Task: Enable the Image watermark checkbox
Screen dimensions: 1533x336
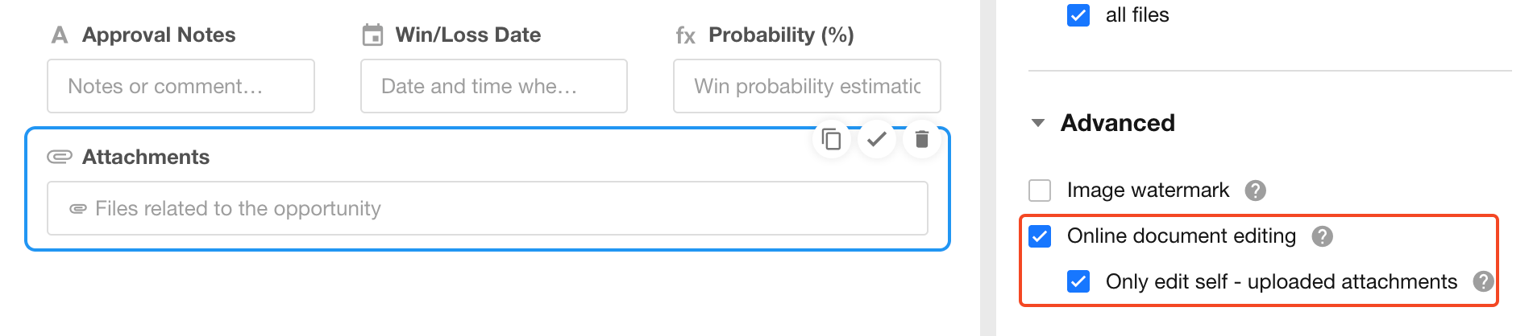Action: (1040, 191)
